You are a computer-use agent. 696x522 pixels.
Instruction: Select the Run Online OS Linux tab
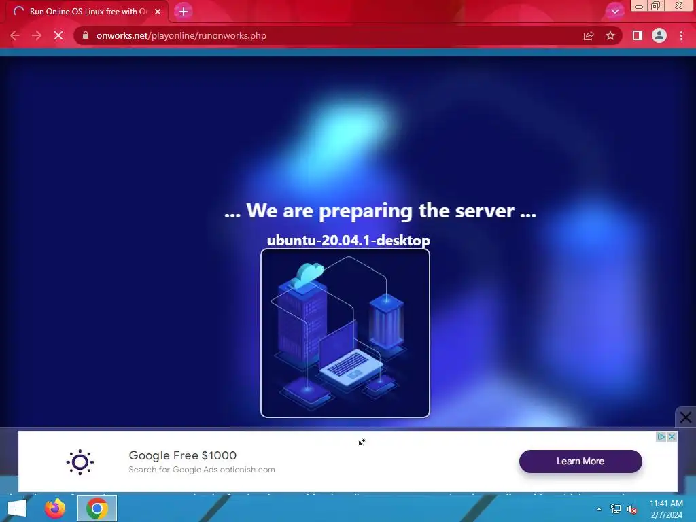click(87, 12)
